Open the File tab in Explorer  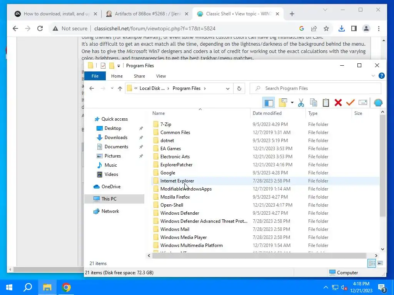point(95,76)
